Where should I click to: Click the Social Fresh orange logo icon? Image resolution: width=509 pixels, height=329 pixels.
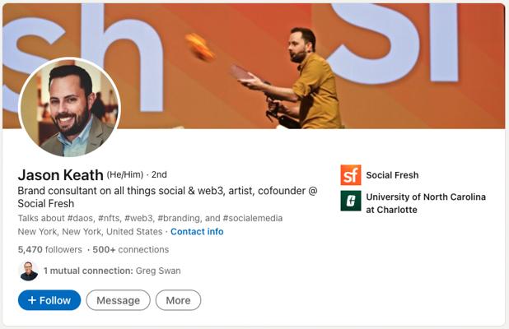[350, 175]
